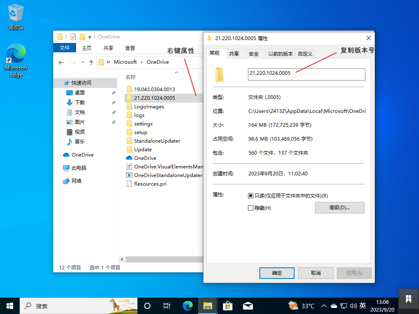This screenshot has width=419, height=314.
Task: Select the settings folder
Action: click(143, 123)
